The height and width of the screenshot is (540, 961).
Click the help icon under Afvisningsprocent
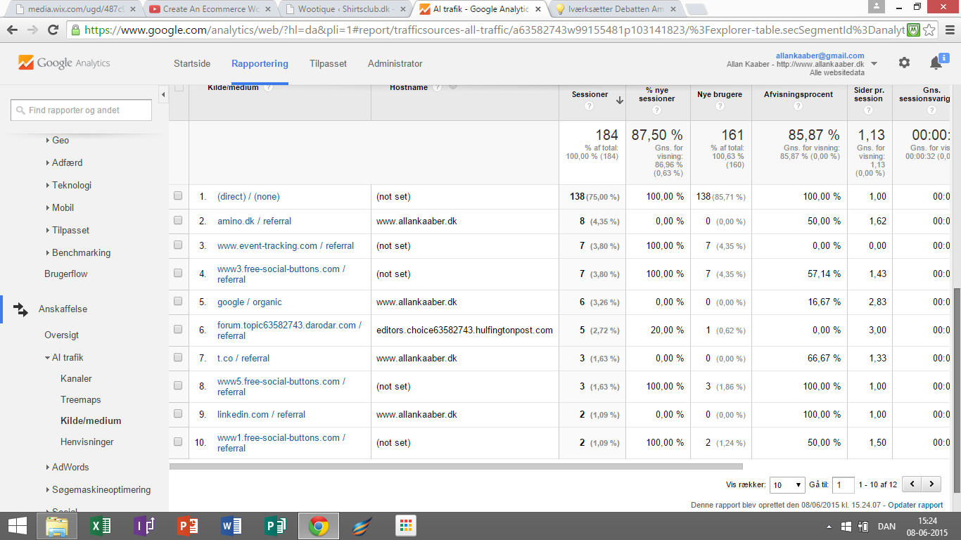tap(798, 106)
